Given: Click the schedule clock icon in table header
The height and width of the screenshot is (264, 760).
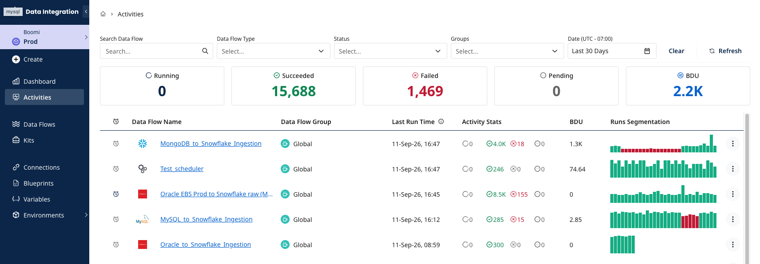Looking at the screenshot, I should [x=116, y=121].
